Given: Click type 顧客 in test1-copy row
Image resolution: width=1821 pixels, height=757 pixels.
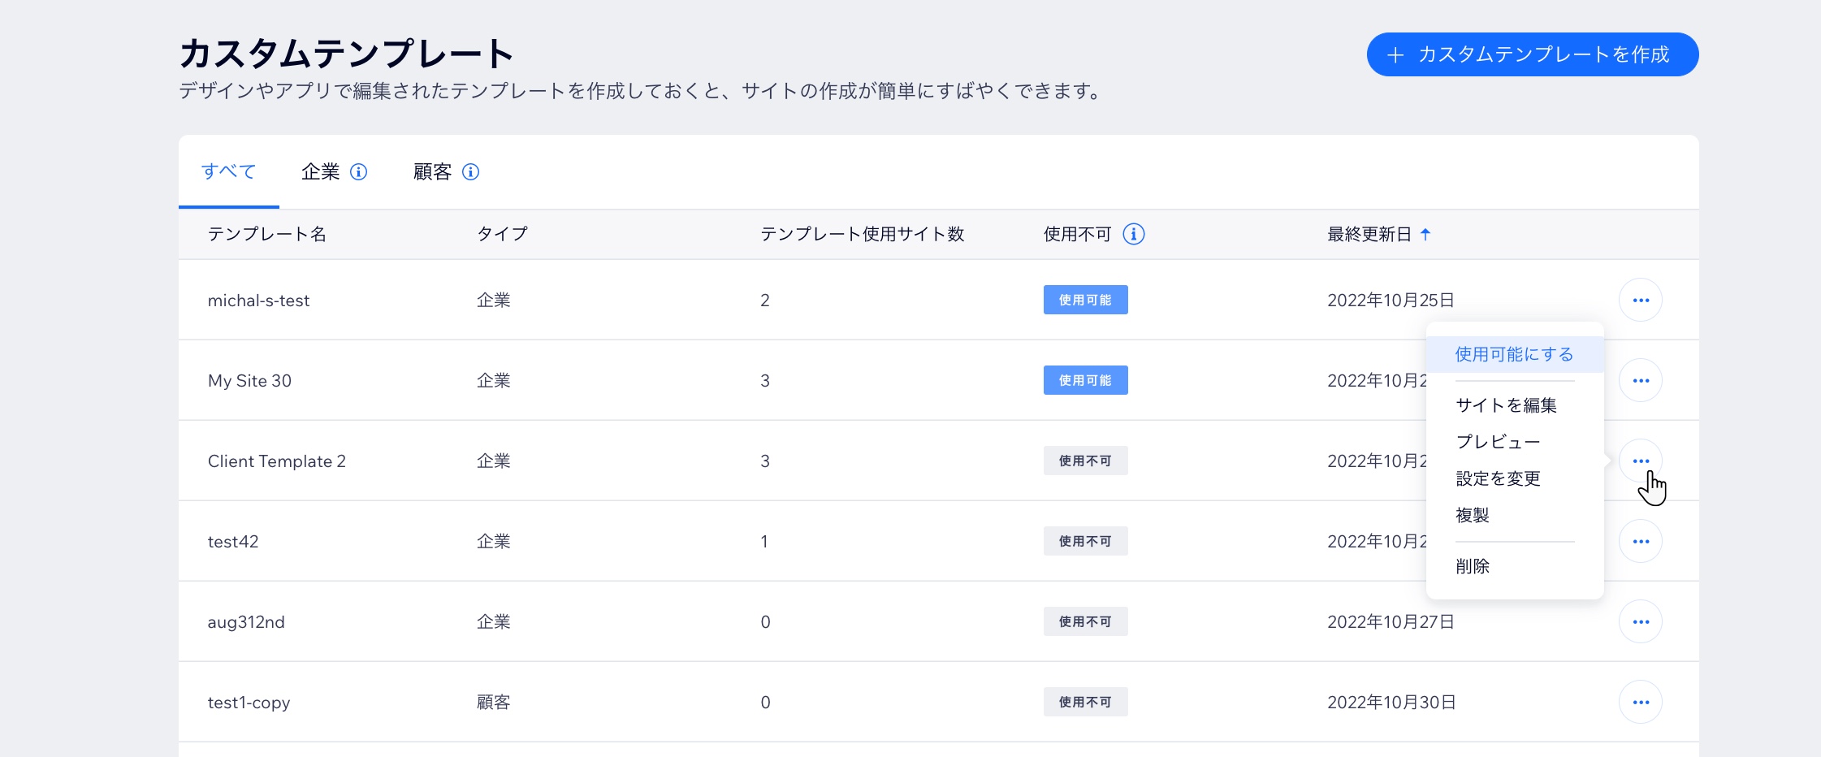Looking at the screenshot, I should point(493,703).
